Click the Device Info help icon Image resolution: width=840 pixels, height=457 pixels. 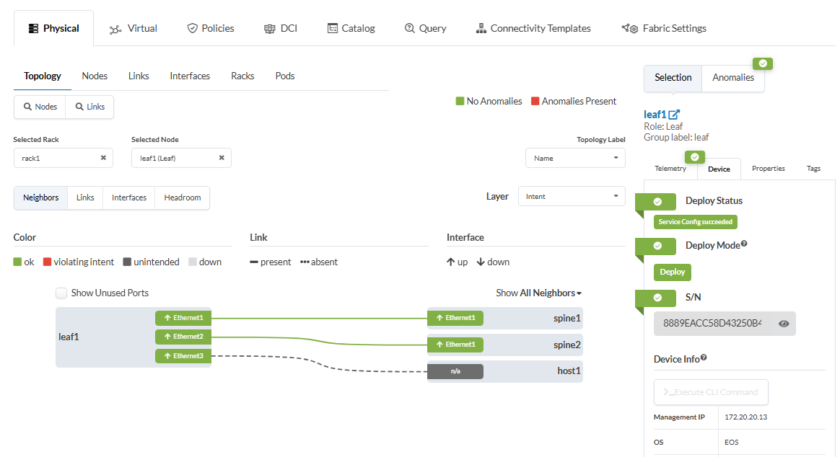click(x=704, y=358)
